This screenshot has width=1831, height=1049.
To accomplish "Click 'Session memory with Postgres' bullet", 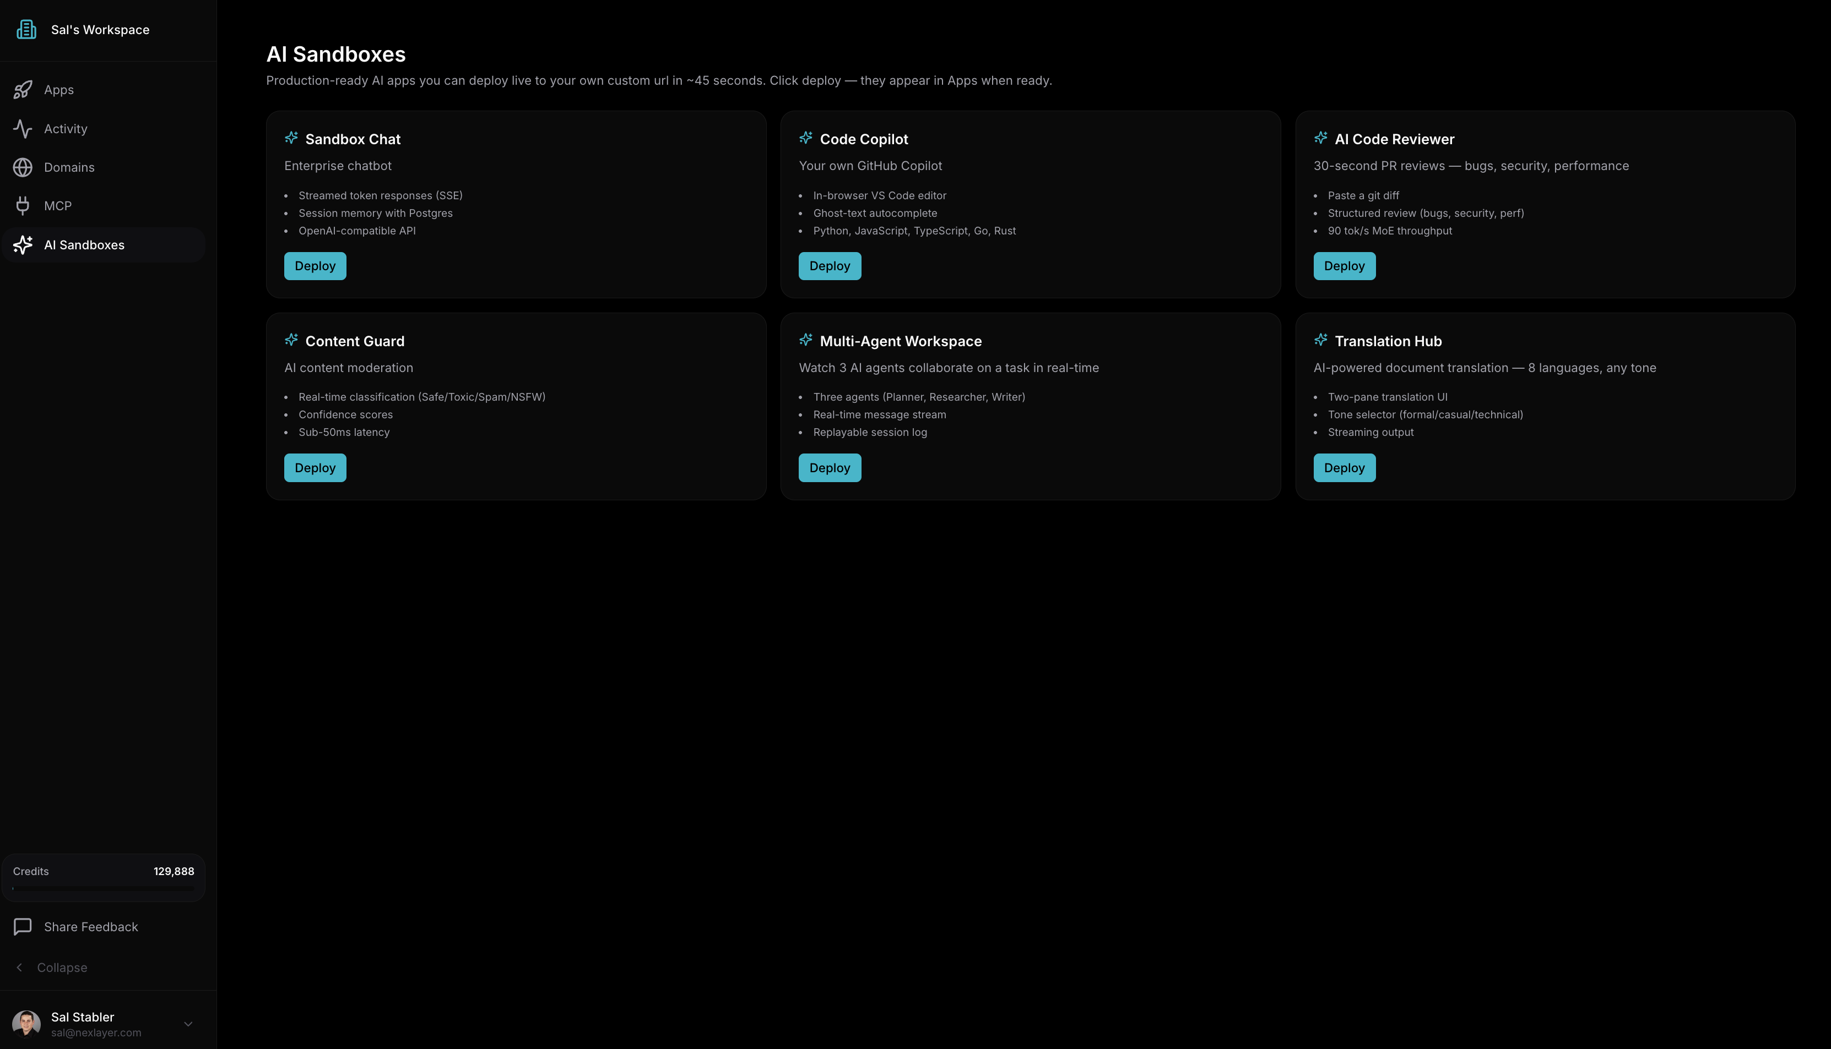I will [x=376, y=213].
